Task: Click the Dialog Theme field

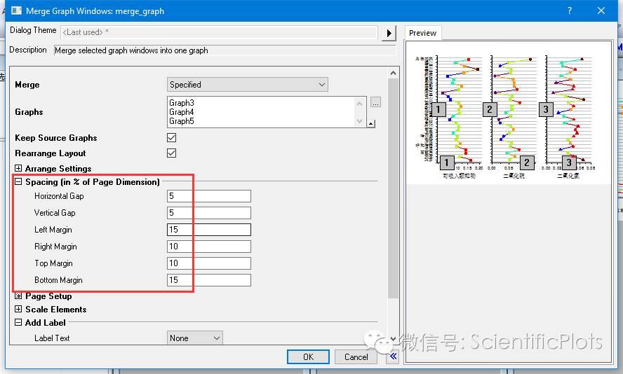Action: coord(219,32)
